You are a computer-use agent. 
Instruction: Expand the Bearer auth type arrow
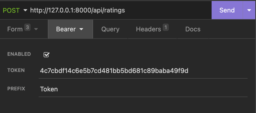coord(81,29)
